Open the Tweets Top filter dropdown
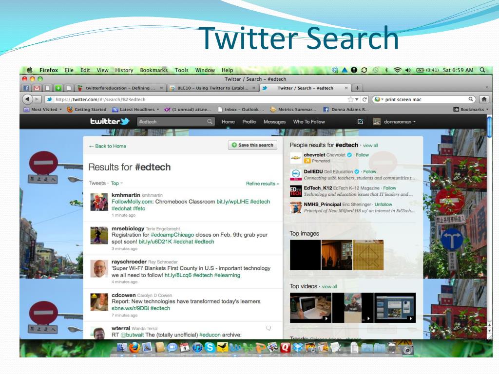This screenshot has height=374, width=499. tap(116, 183)
